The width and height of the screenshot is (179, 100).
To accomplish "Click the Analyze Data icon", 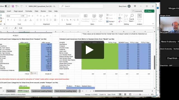I will point(140,18).
